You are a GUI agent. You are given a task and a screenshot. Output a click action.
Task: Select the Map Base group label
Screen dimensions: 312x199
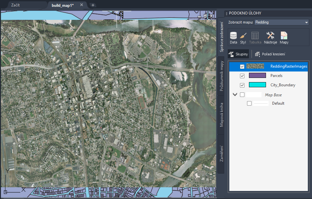click(x=273, y=95)
